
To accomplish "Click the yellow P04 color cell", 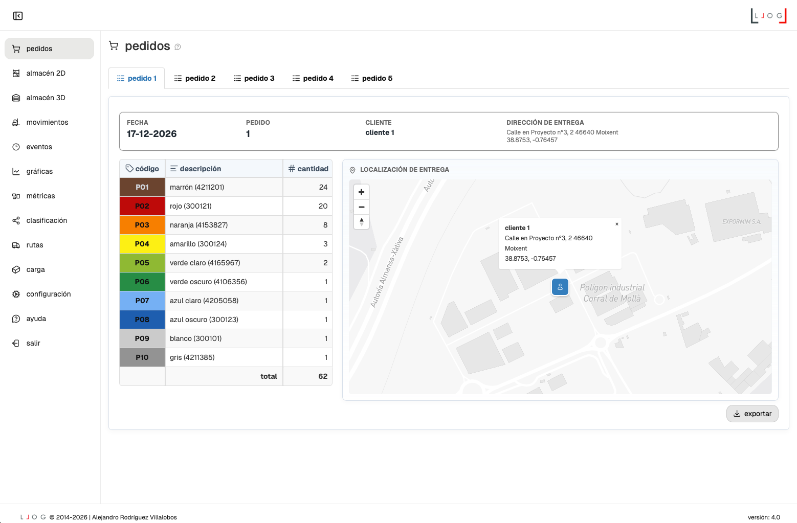I will pos(142,244).
